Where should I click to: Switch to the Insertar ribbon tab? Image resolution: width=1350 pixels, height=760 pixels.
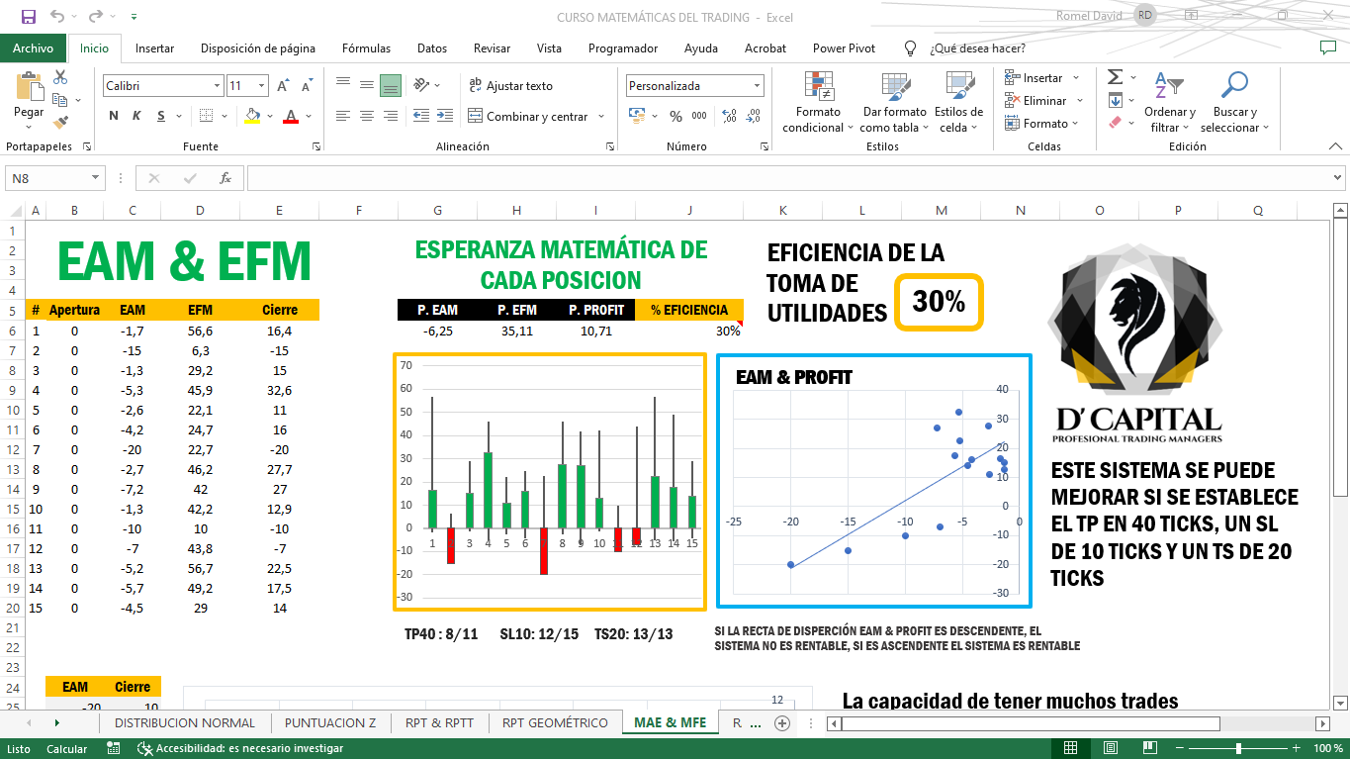pos(154,47)
